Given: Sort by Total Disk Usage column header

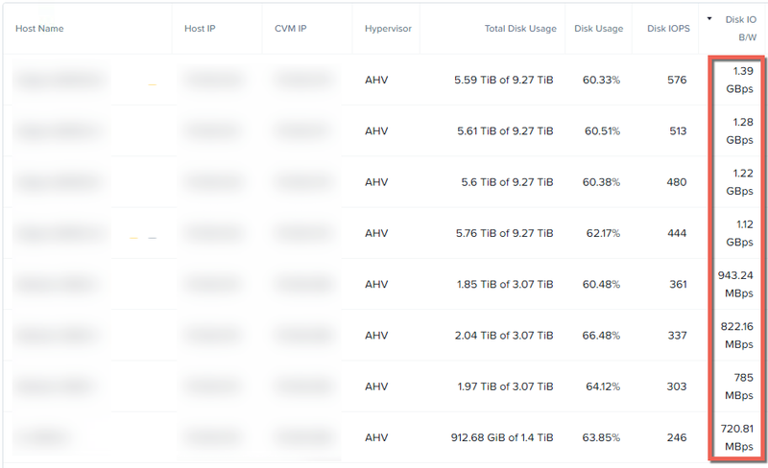Looking at the screenshot, I should pyautogui.click(x=520, y=29).
